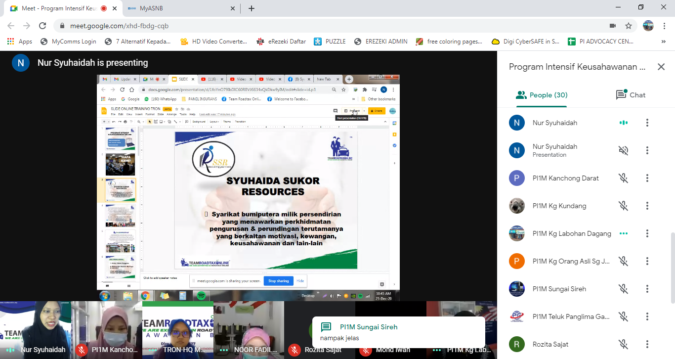
Task: Switch to the People (30) tab
Action: click(x=542, y=95)
